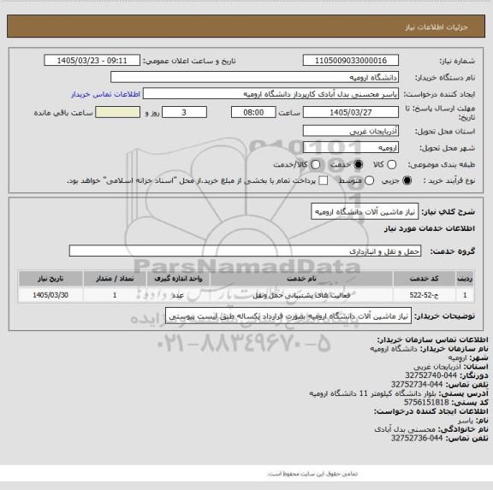Click unit cell عدد in the table
Image resolution: width=493 pixels, height=490 pixels.
(178, 295)
